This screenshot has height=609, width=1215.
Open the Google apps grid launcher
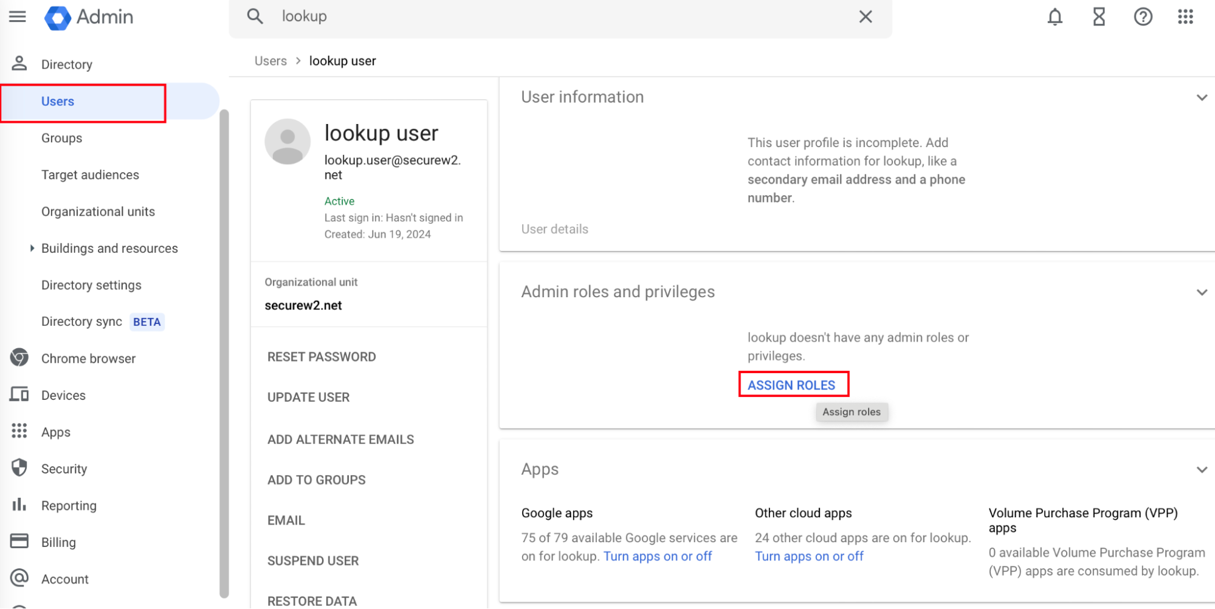point(1185,16)
